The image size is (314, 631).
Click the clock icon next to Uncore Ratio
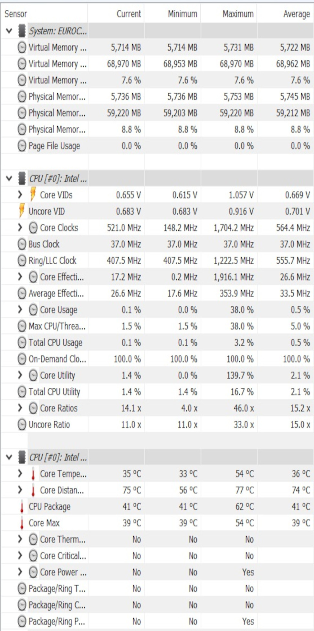coord(22,425)
